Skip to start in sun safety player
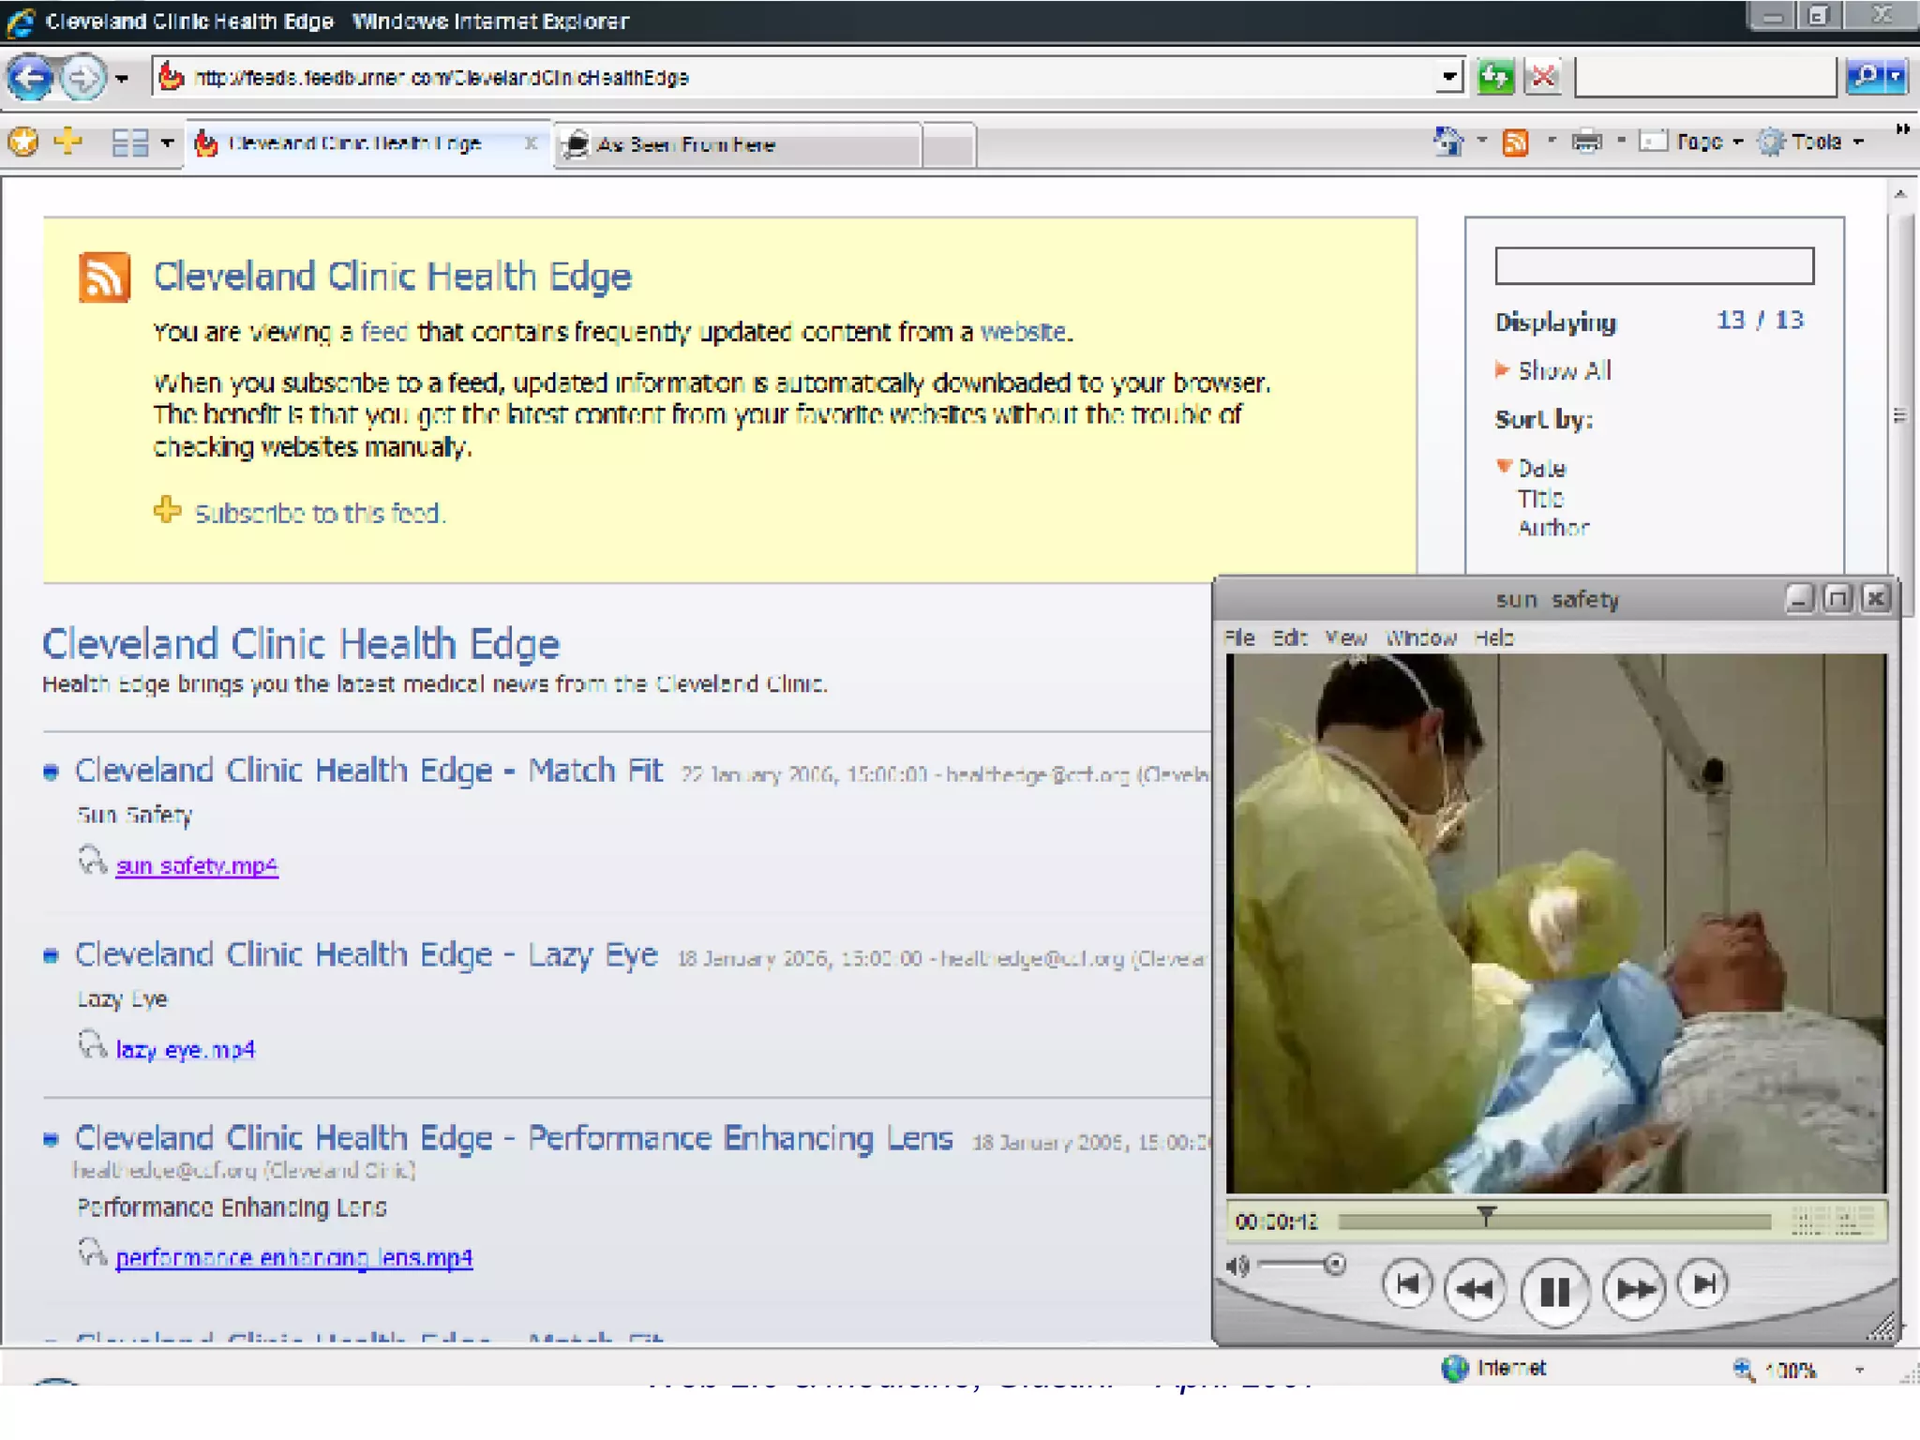1920x1440 pixels. click(x=1407, y=1284)
